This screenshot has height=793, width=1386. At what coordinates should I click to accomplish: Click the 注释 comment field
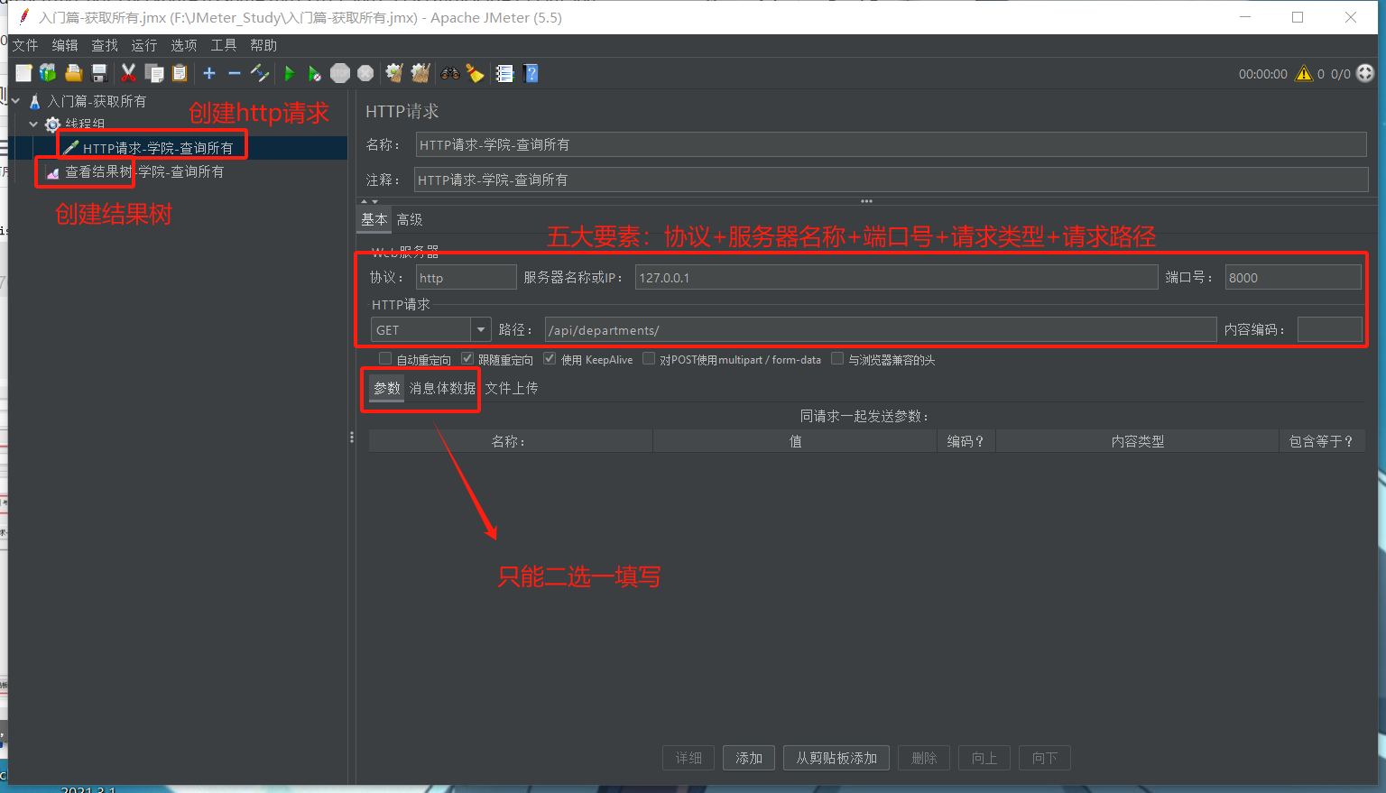pyautogui.click(x=891, y=180)
